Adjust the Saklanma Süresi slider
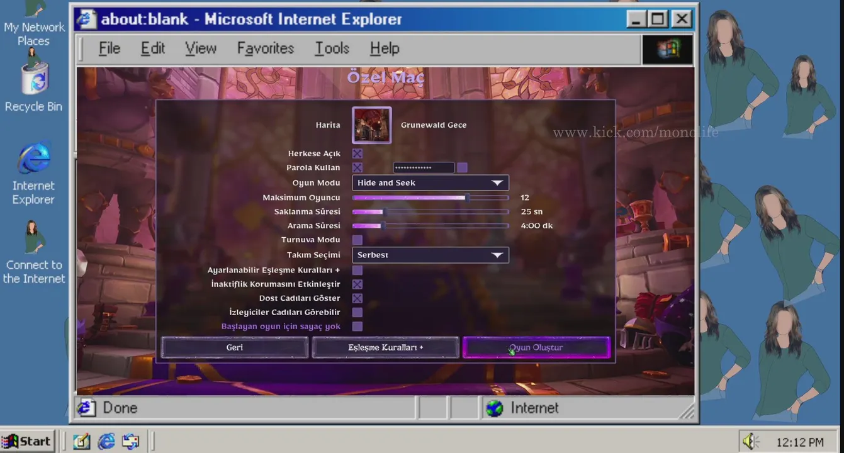The height and width of the screenshot is (453, 844). 430,212
